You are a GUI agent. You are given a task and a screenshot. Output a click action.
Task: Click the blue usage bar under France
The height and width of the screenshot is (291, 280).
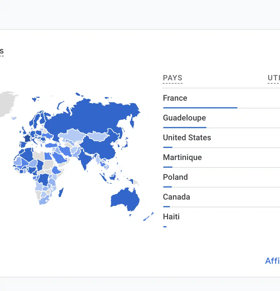point(200,108)
